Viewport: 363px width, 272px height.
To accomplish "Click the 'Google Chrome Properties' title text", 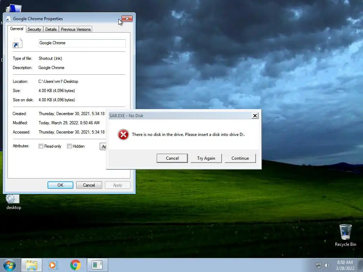I will (x=38, y=19).
